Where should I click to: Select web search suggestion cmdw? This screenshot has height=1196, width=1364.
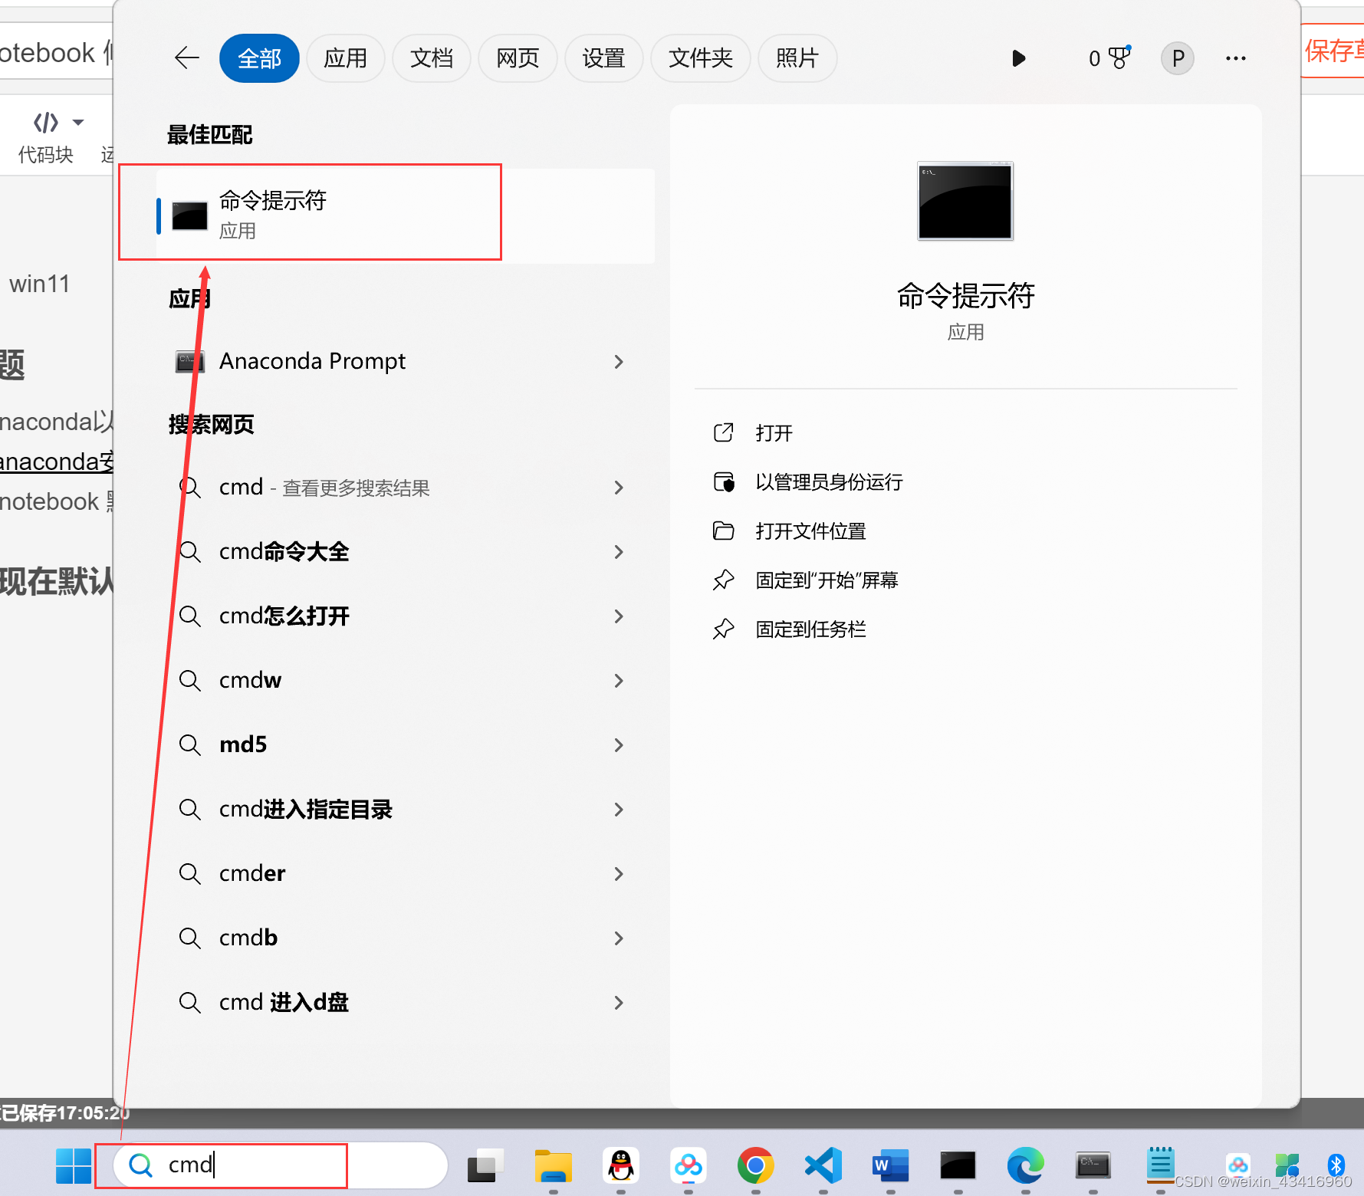pos(250,681)
